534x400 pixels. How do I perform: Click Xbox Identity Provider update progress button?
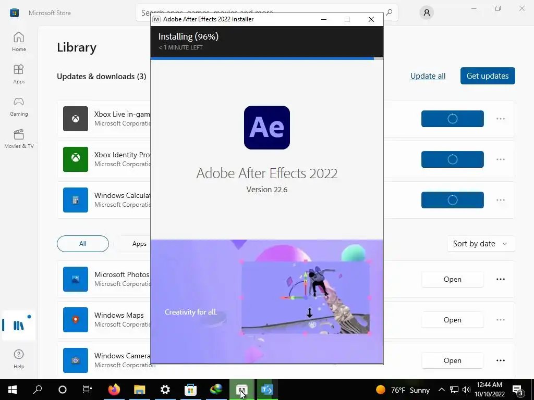click(452, 159)
